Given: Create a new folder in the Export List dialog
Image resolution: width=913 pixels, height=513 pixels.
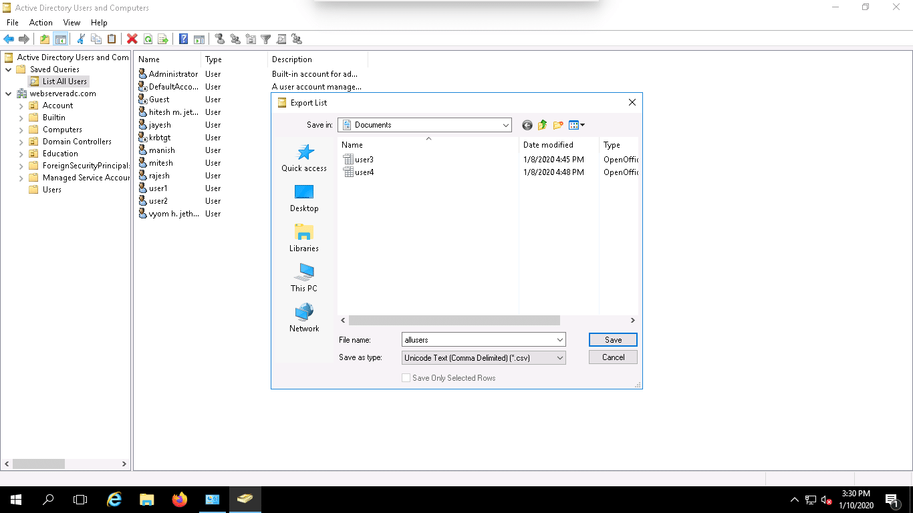Looking at the screenshot, I should (x=559, y=125).
